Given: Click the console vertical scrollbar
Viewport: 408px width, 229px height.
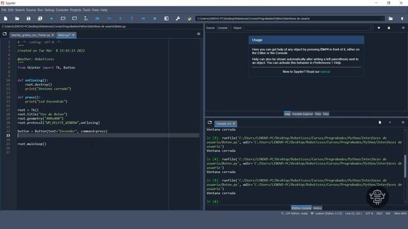Looking at the screenshot, I should (405, 166).
